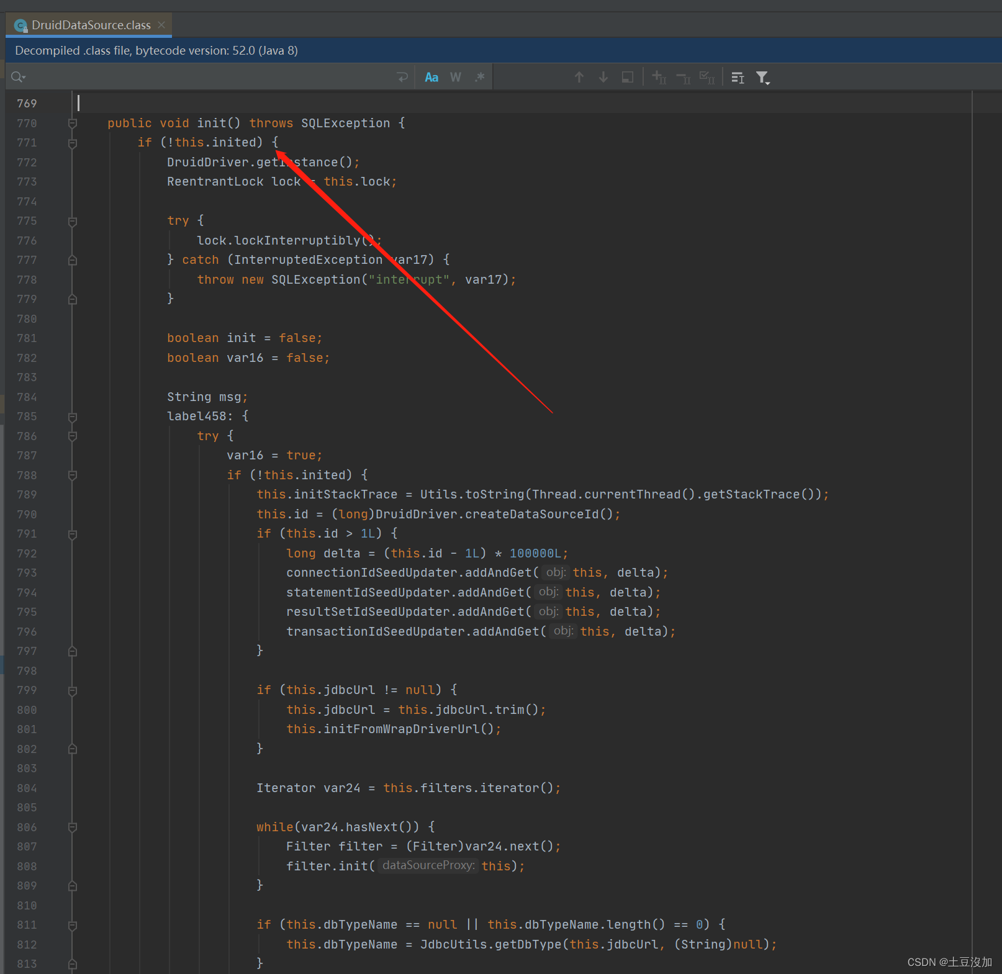Image resolution: width=1002 pixels, height=974 pixels.
Task: Collapse the try block at line 786
Action: [x=73, y=436]
